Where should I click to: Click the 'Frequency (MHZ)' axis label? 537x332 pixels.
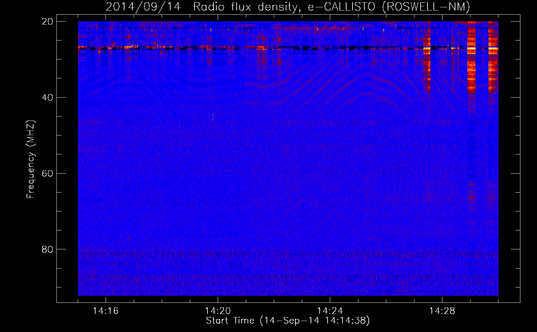tap(31, 159)
